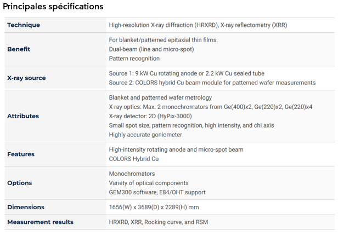Screen dimensions: 338x236
Task: Click "GEM300 software, E84/OHT support" text
Action: pyautogui.click(x=156, y=192)
